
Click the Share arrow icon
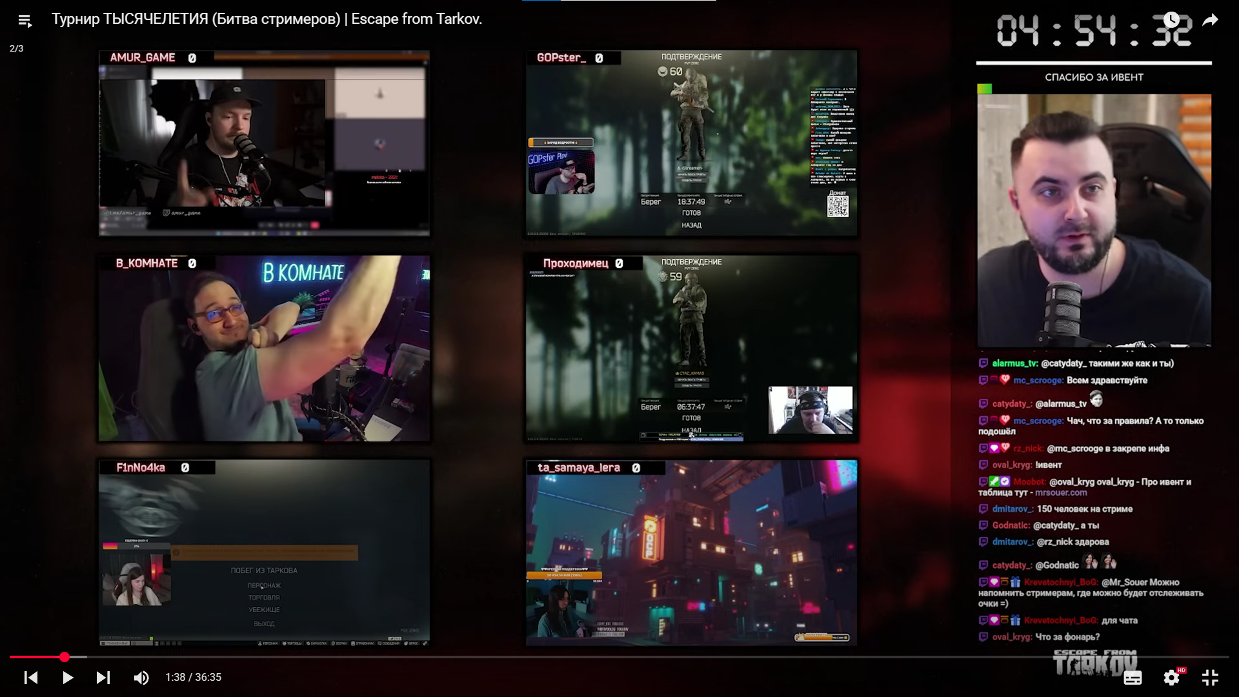point(1210,20)
